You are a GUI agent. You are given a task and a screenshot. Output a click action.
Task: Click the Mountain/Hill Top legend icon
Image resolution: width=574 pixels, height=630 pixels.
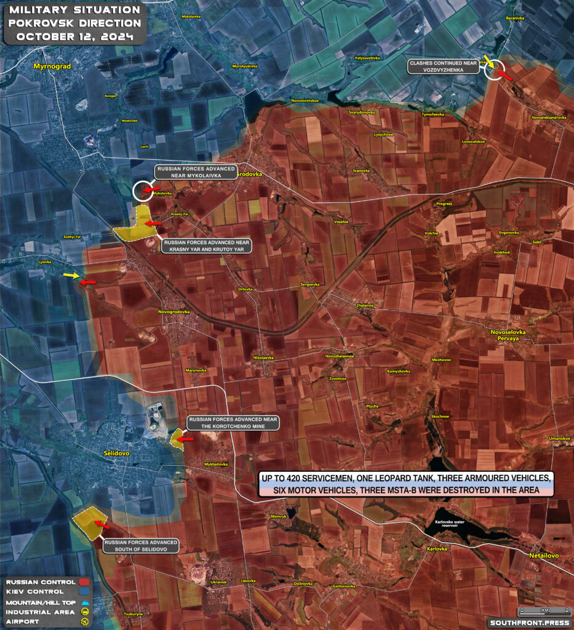(86, 602)
